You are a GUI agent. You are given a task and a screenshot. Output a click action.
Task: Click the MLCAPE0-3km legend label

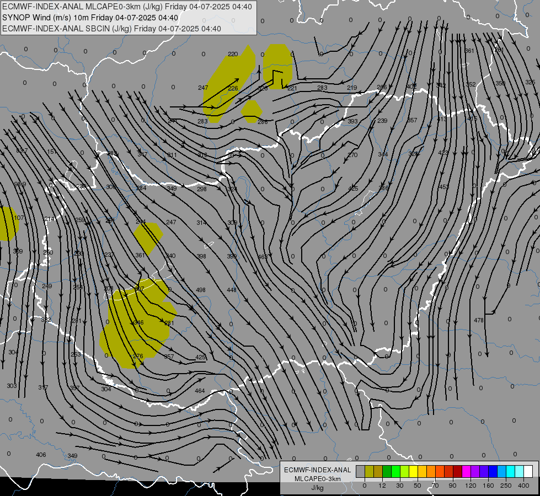coord(318,479)
